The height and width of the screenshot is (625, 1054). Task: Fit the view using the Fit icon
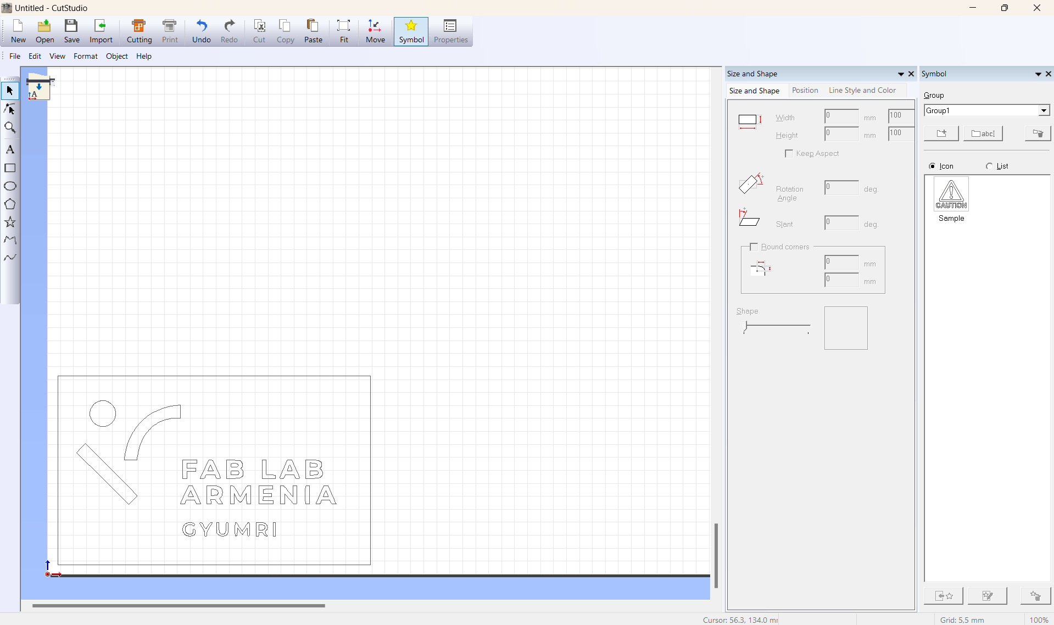344,31
